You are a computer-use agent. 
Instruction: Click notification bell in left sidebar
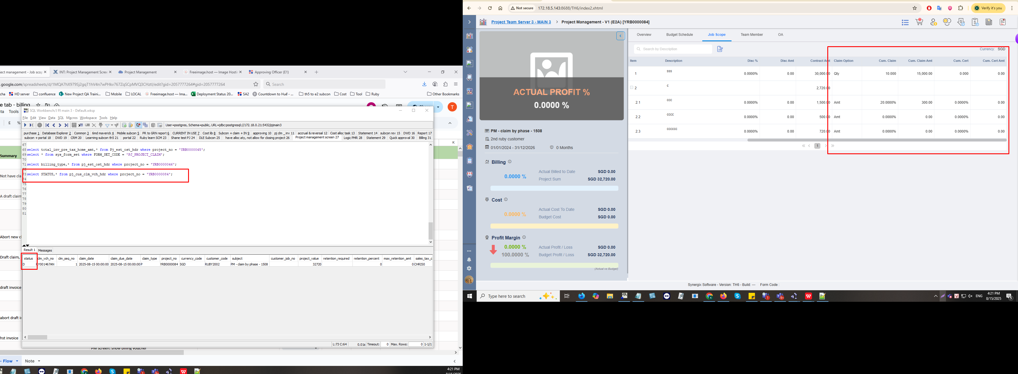coord(469,260)
